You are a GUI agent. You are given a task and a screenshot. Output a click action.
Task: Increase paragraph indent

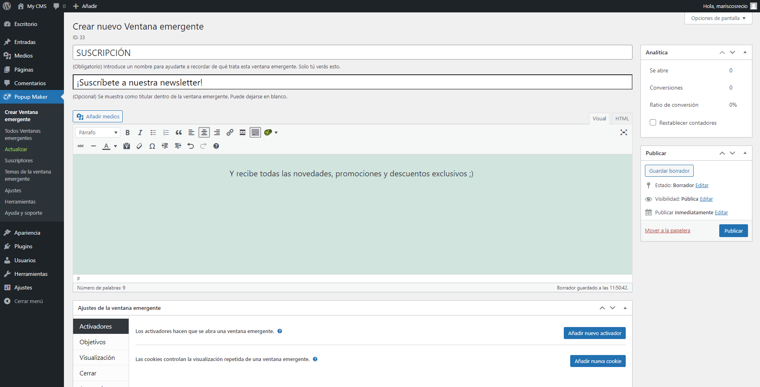click(178, 146)
